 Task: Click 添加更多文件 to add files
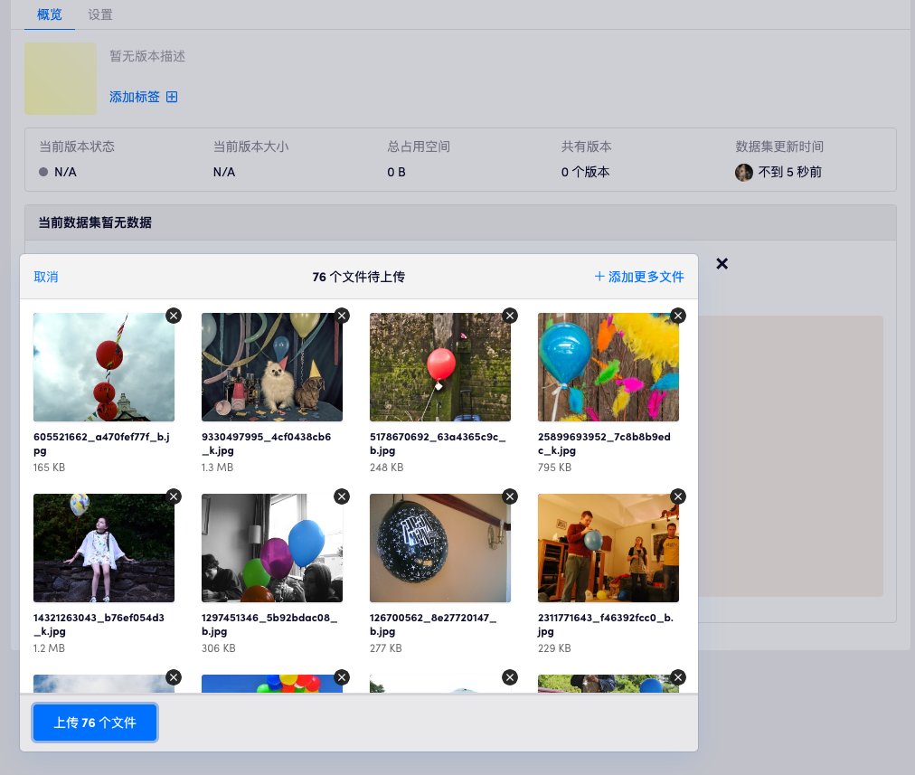[x=639, y=277]
